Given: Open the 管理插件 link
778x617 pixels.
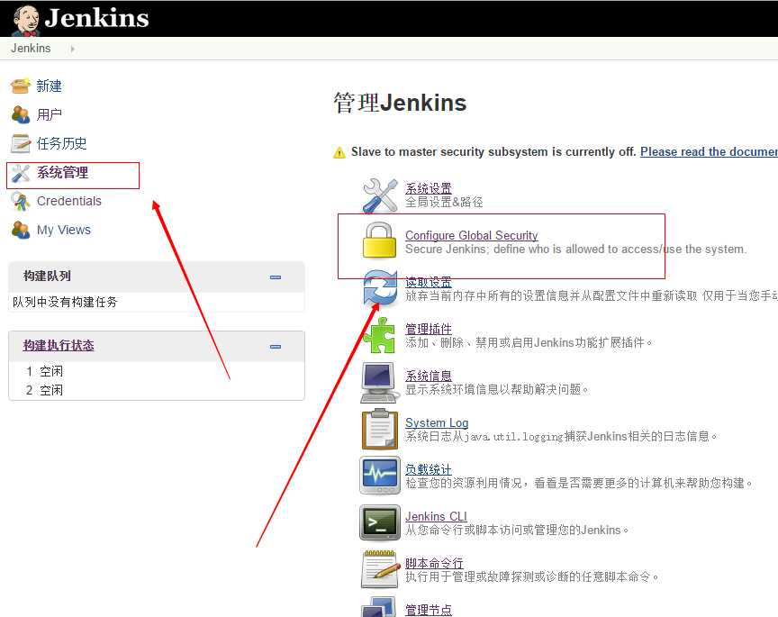Looking at the screenshot, I should tap(429, 329).
